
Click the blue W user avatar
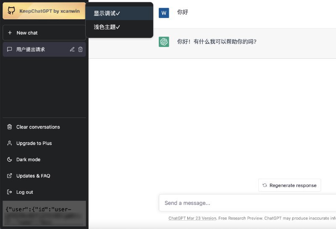(x=164, y=13)
